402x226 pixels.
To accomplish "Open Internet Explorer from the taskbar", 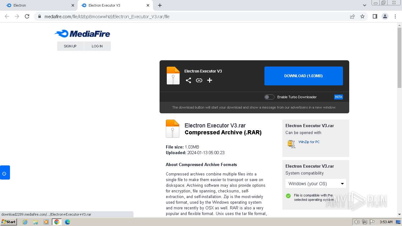I will (x=25, y=222).
